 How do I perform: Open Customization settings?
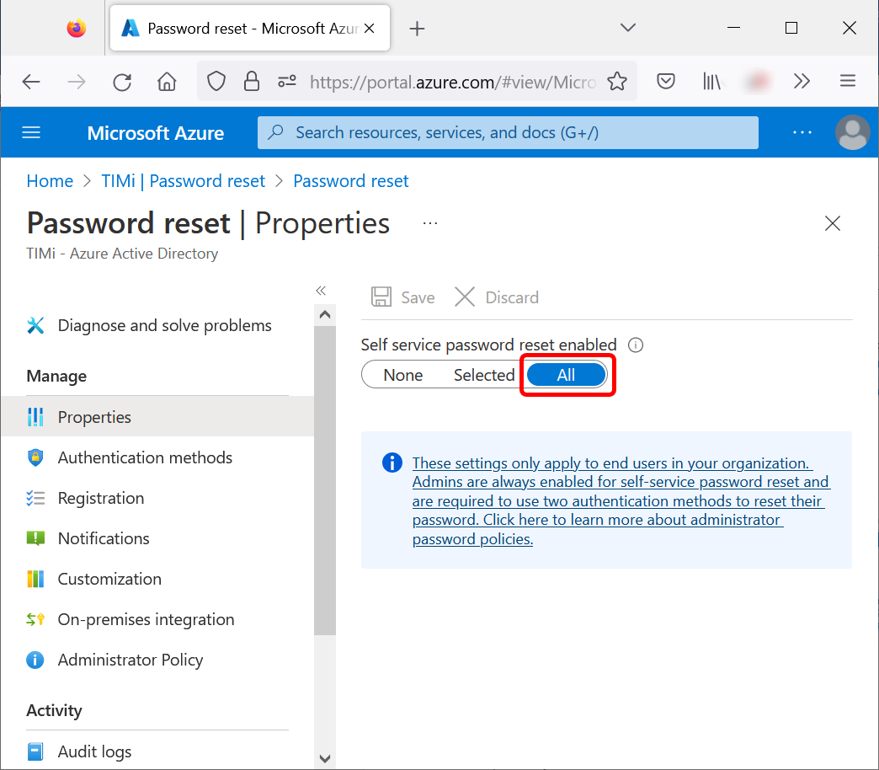tap(93, 579)
